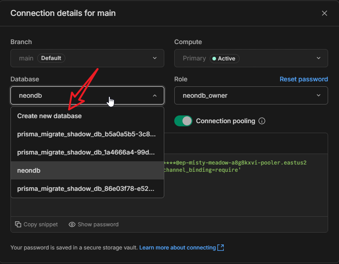The height and width of the screenshot is (264, 339).
Task: Click the Copy snippet icon
Action: (18, 224)
